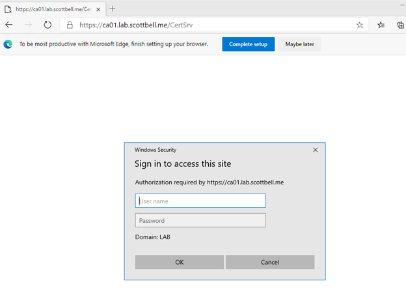Click into the Password field

(x=200, y=220)
